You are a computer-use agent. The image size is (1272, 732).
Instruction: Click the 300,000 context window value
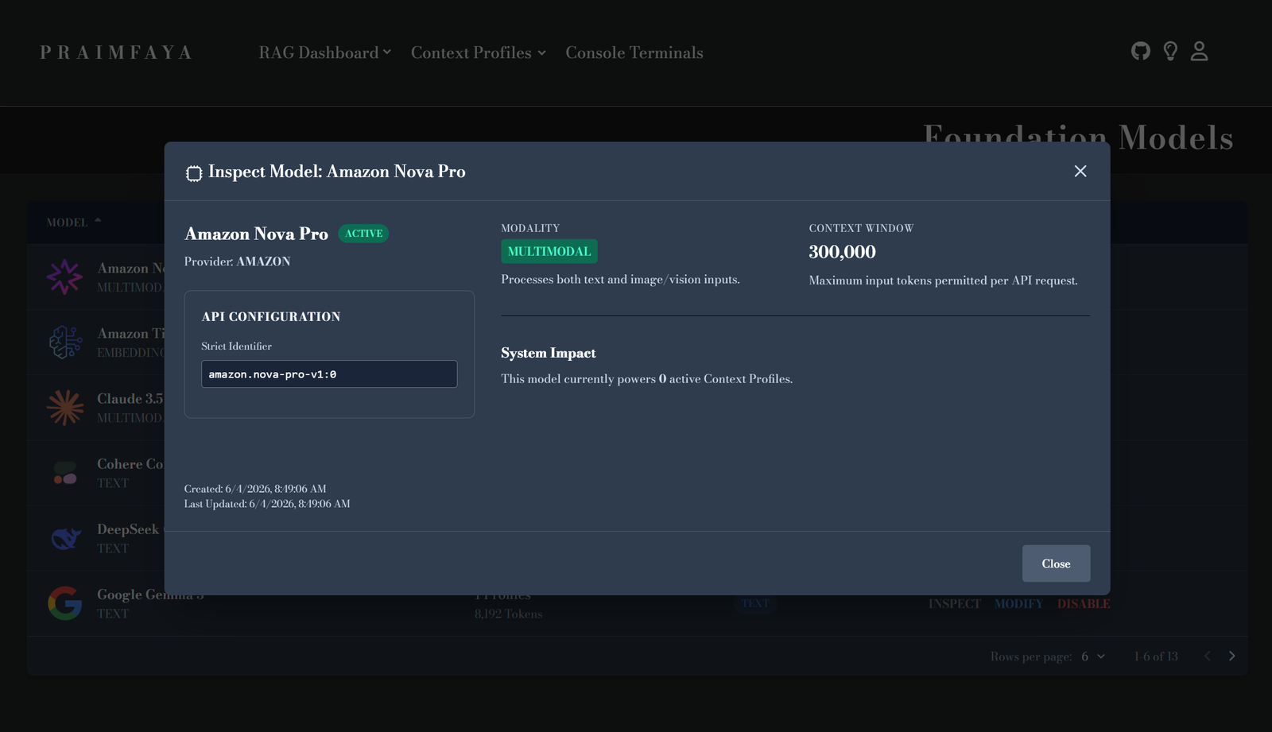point(842,252)
